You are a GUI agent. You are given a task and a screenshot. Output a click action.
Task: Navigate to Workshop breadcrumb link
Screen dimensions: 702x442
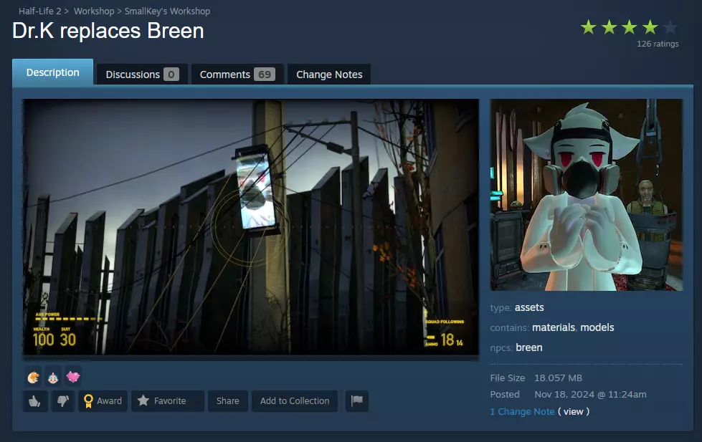click(x=94, y=11)
